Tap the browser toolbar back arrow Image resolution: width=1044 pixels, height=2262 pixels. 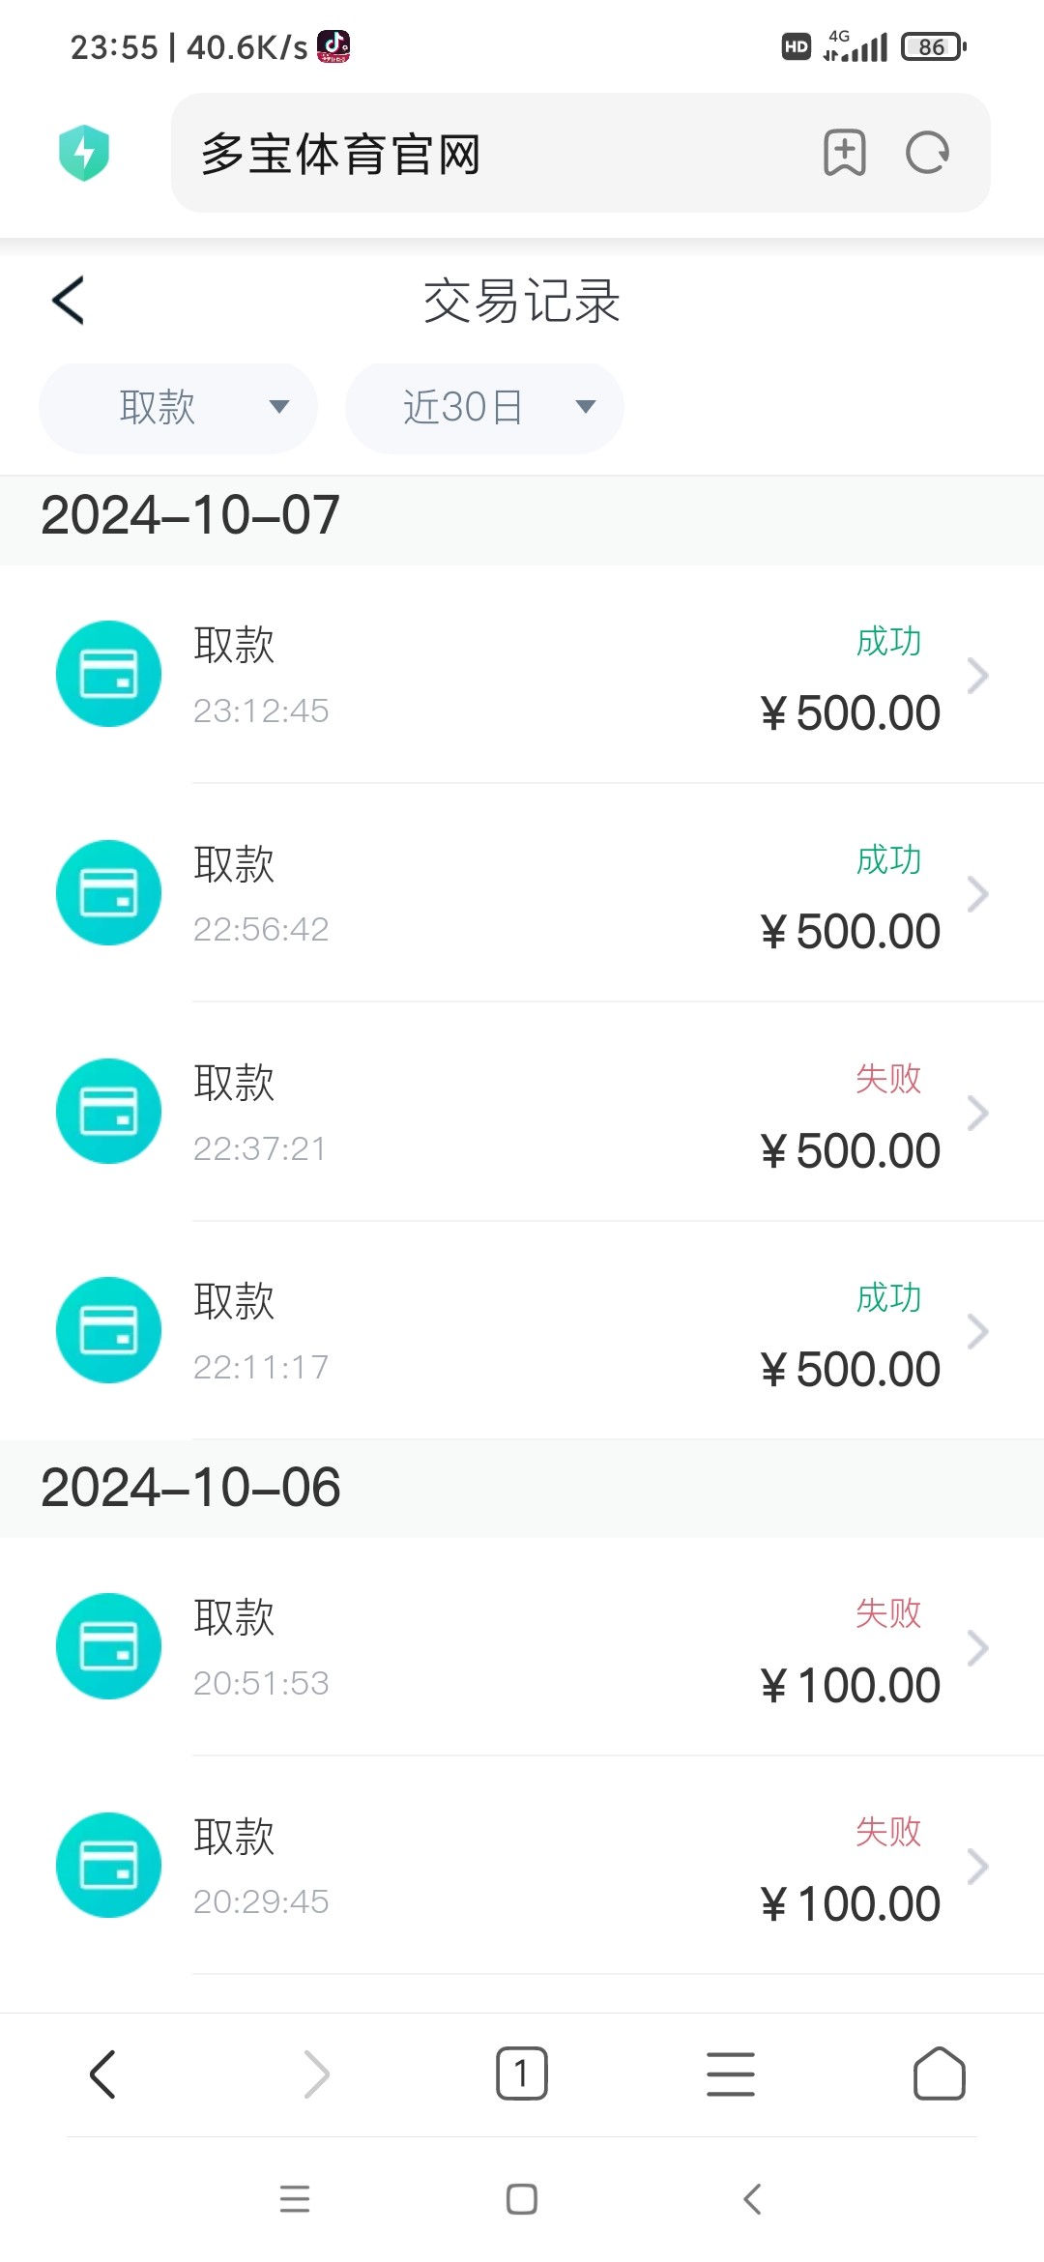click(x=103, y=2073)
